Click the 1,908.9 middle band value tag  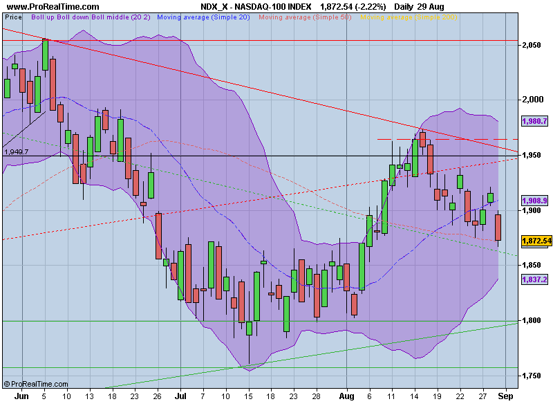pyautogui.click(x=534, y=201)
